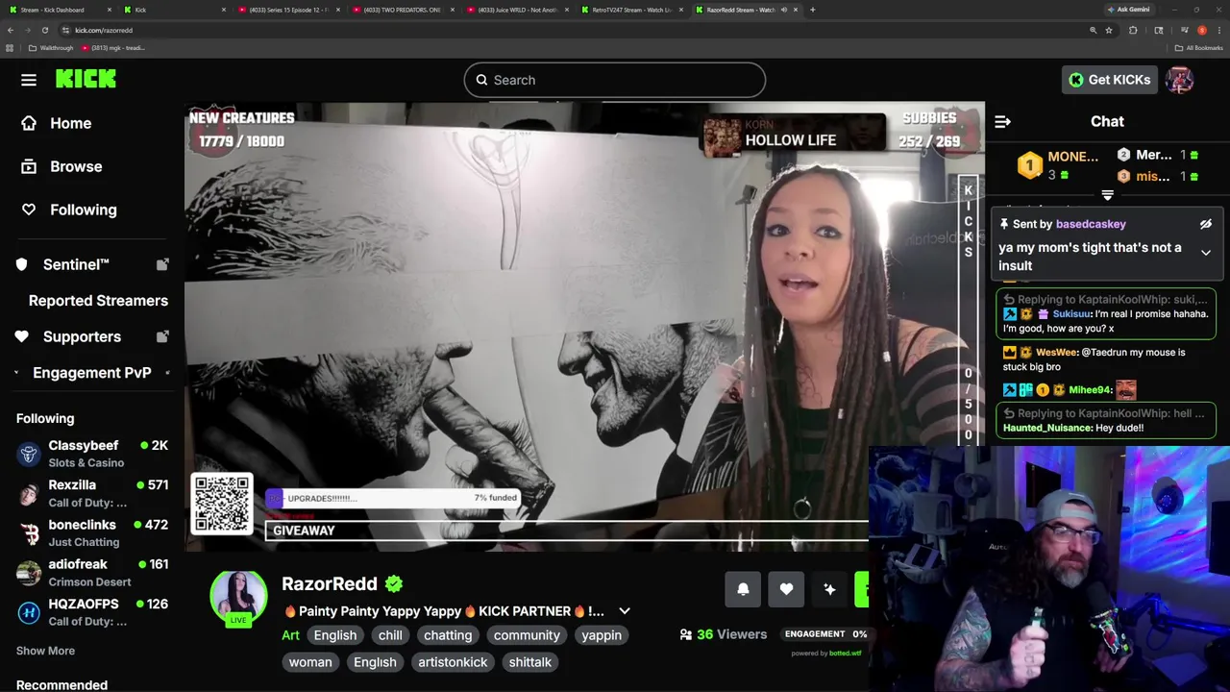
Task: Go to Home in the sidebar
Action: tap(70, 123)
